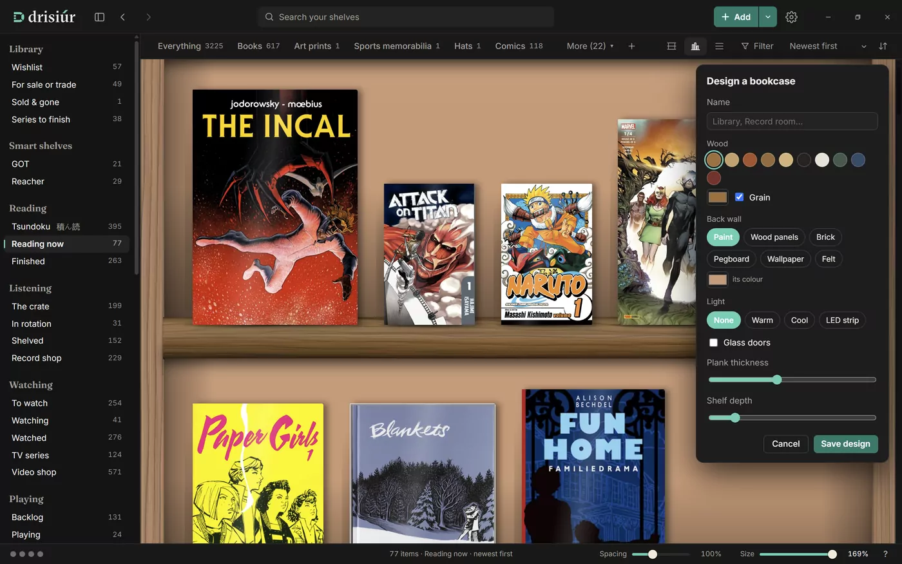
Task: Select the bookshelf view icon
Action: 695,46
